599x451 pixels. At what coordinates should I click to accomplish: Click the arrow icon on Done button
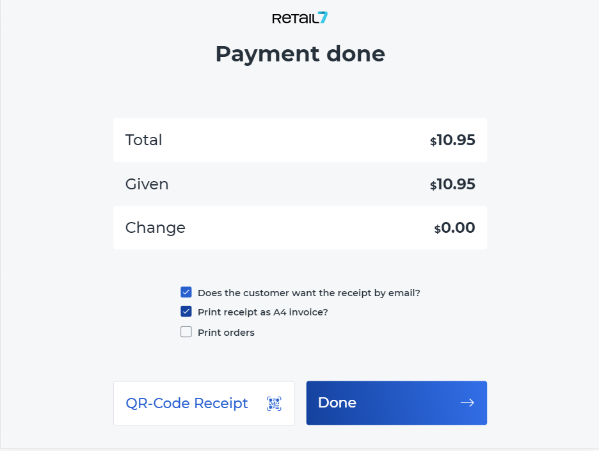467,403
